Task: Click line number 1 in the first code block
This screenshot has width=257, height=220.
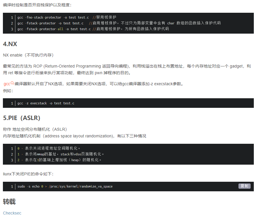Action: click(12, 17)
